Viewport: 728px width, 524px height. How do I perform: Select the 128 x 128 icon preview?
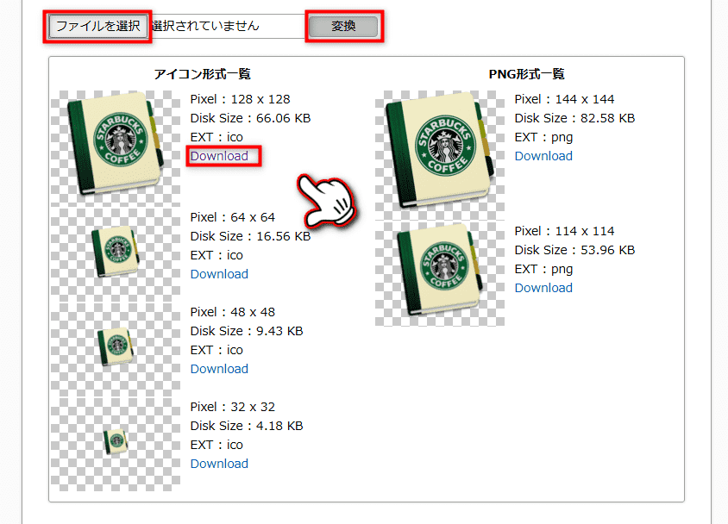point(116,147)
